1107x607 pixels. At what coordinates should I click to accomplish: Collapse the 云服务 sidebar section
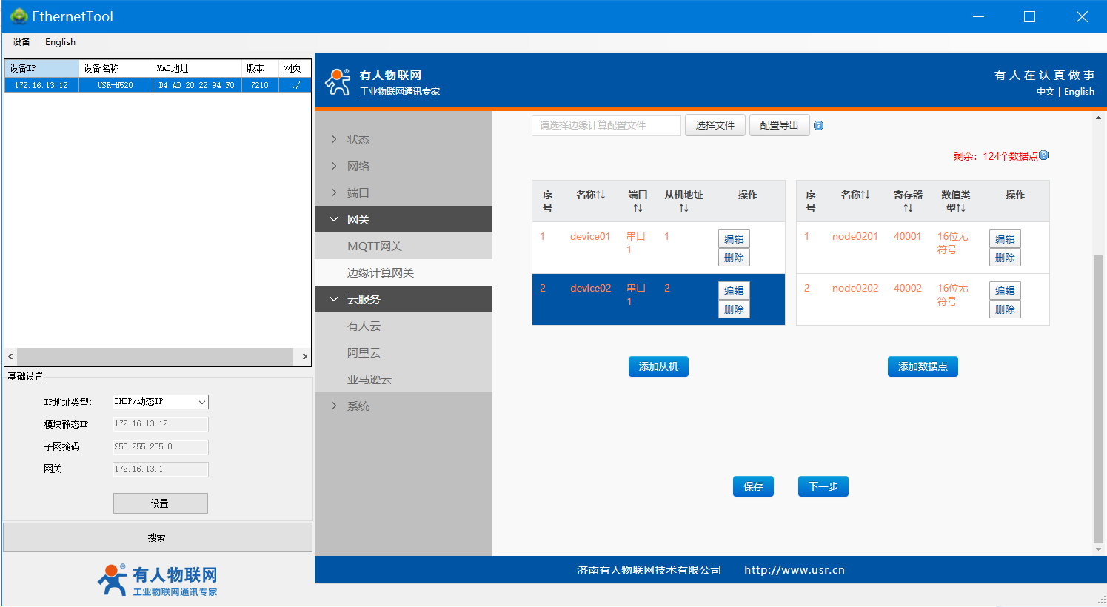click(364, 300)
